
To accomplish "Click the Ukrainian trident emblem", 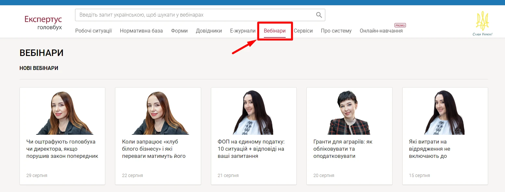I will pyautogui.click(x=482, y=20).
